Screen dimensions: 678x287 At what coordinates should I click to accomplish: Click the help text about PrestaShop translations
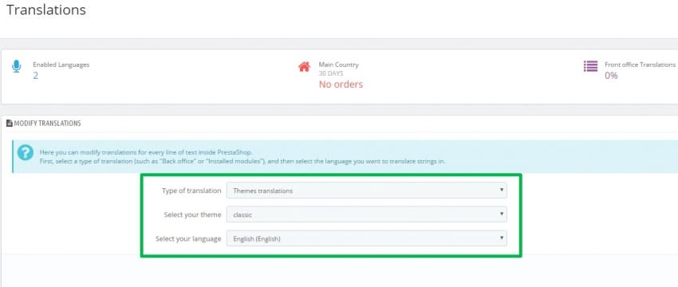pos(242,157)
